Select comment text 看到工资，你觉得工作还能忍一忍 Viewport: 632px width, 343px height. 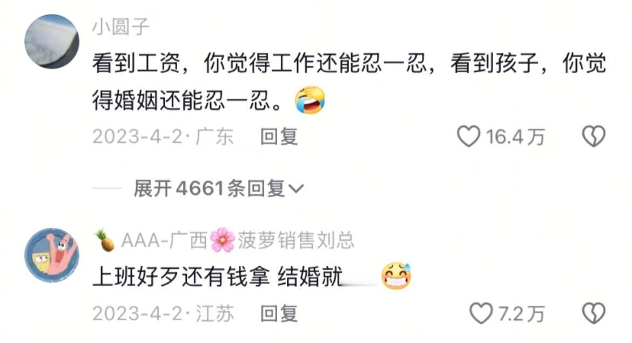coord(260,63)
